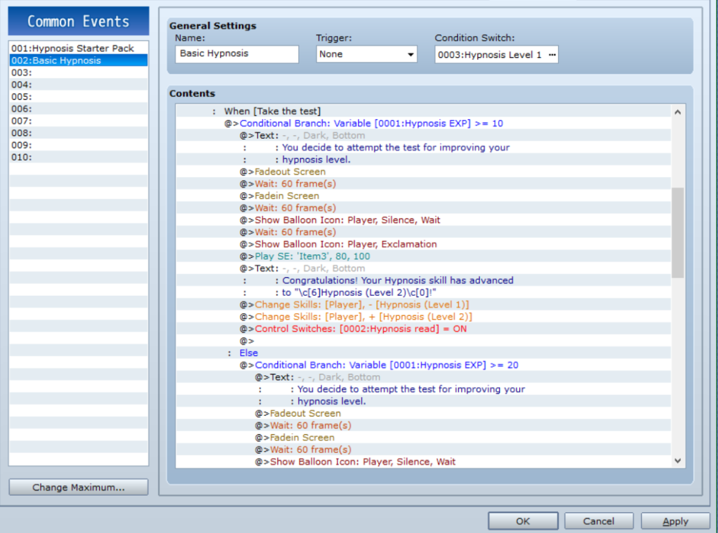
Task: Select empty common event slot 008
Action: coord(79,133)
